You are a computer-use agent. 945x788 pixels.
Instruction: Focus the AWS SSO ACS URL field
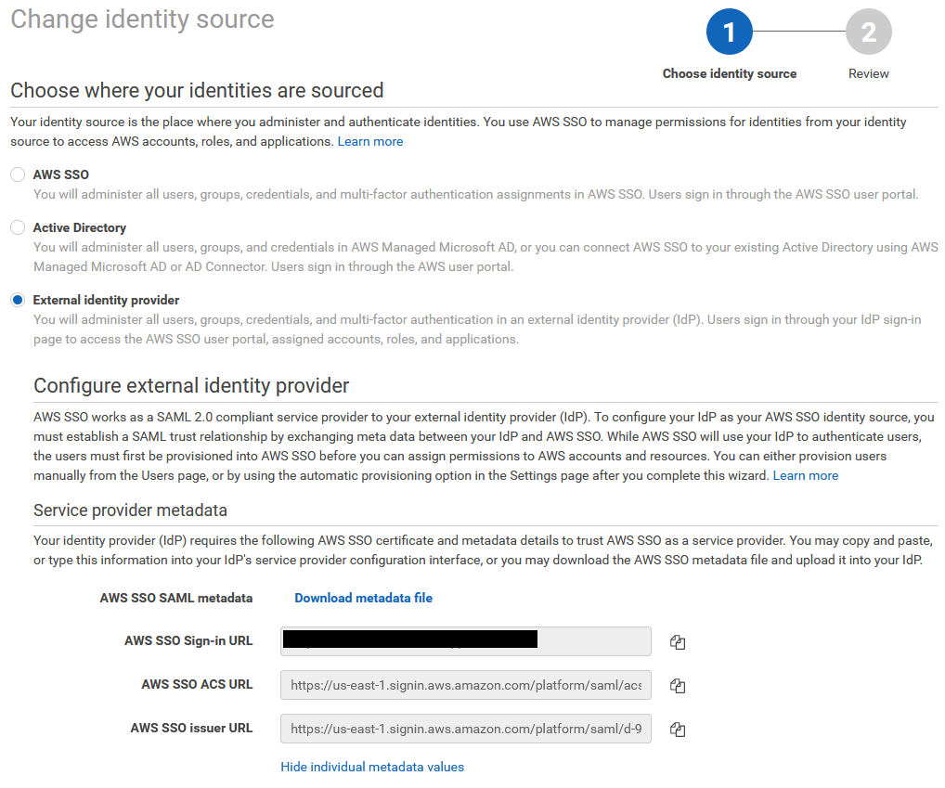[465, 685]
